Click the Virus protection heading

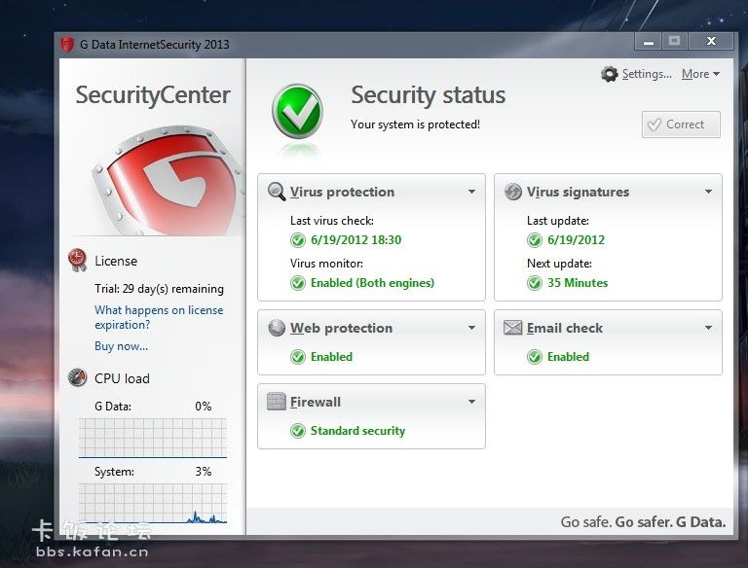tap(342, 192)
